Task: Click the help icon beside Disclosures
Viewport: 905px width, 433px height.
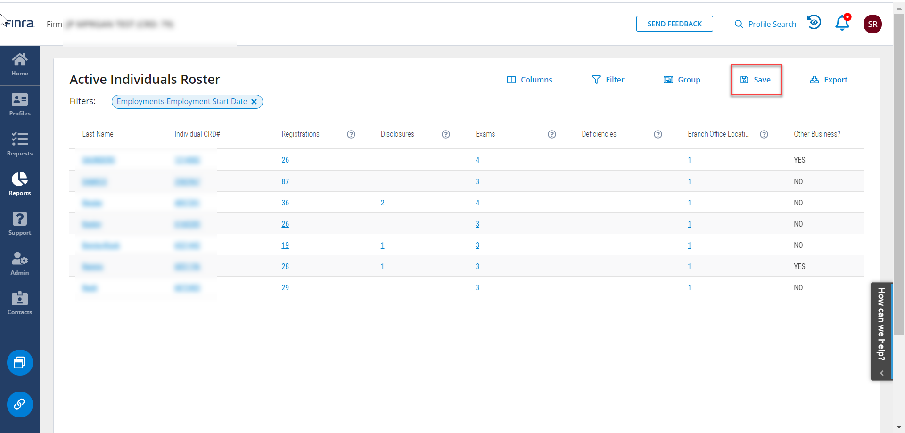Action: tap(446, 134)
